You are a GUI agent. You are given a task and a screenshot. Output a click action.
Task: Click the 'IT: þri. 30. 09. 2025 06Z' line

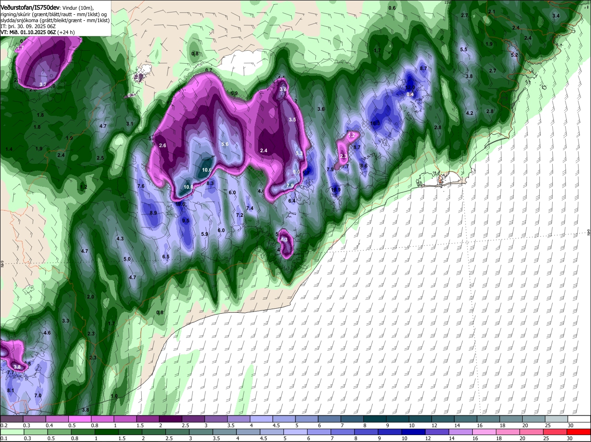tap(28, 26)
